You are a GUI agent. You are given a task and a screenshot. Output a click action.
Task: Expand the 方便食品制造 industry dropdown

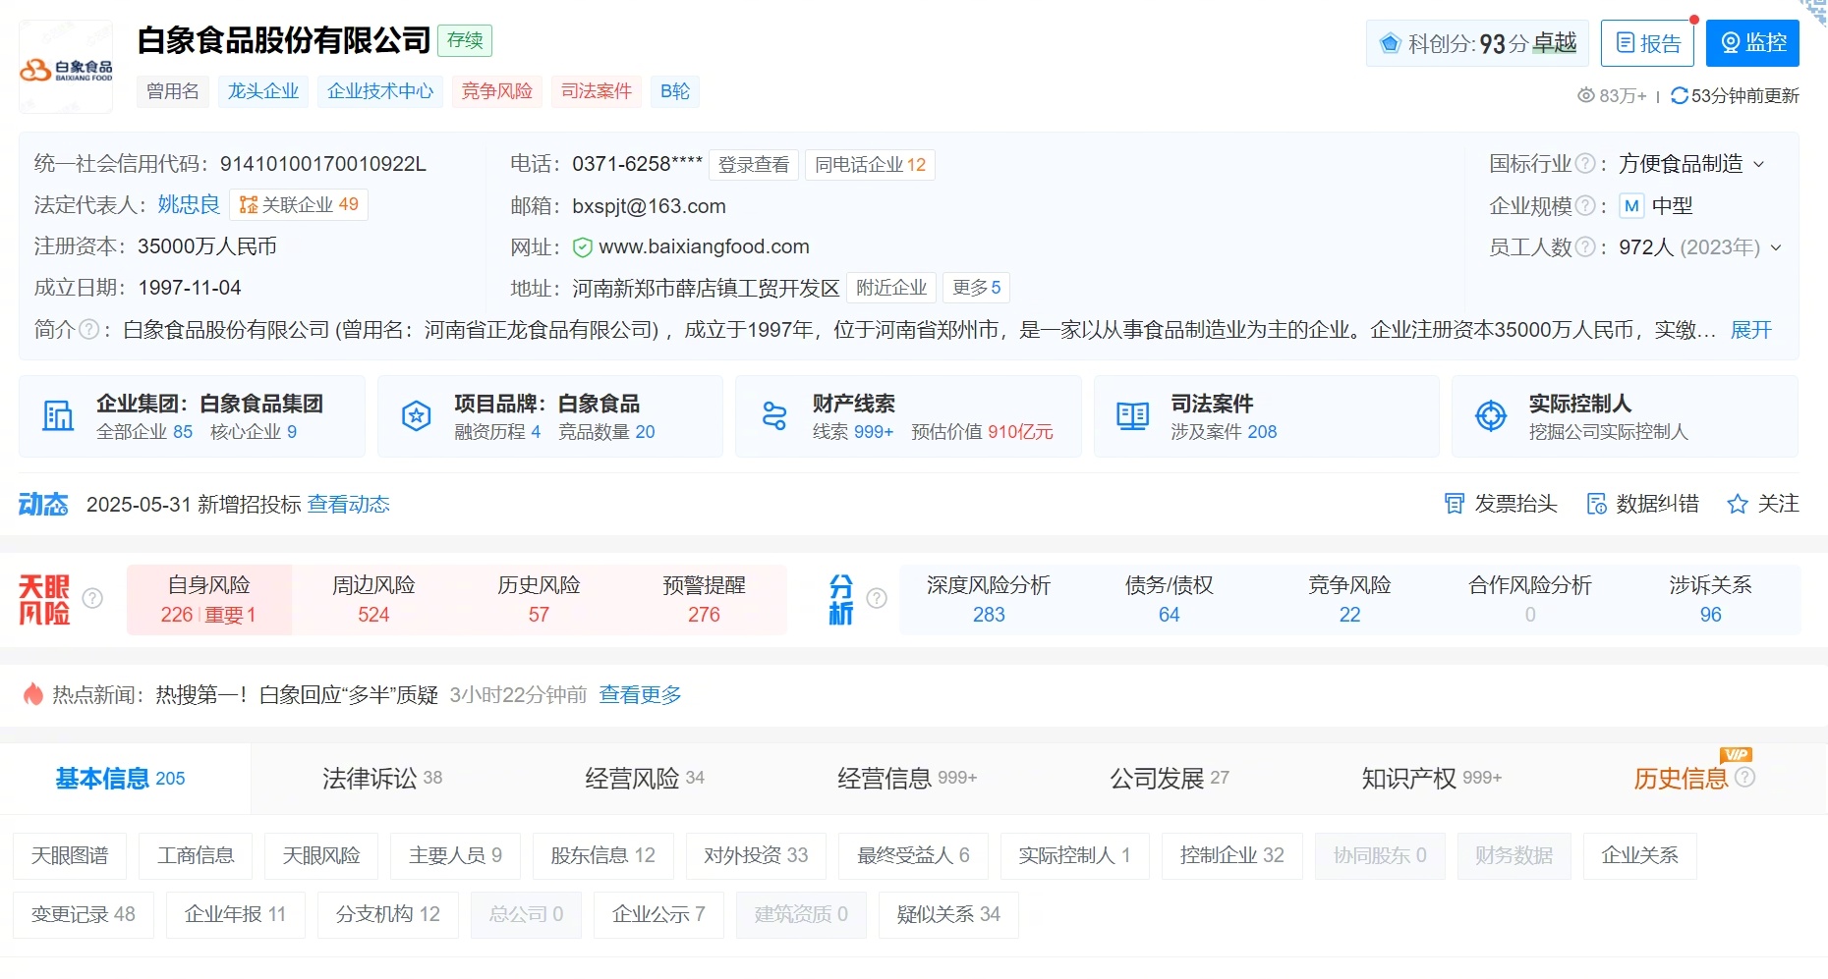[x=1758, y=164]
